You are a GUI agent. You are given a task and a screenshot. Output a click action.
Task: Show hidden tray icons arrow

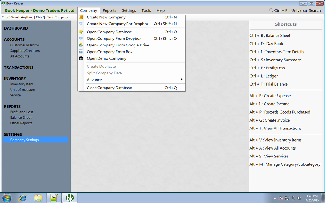275,198
